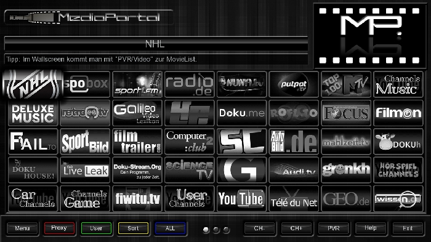Click the green User button
The width and height of the screenshot is (431, 242).
96,228
